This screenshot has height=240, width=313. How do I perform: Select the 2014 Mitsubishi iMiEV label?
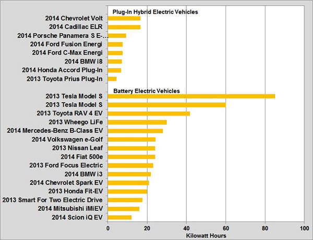click(70, 209)
